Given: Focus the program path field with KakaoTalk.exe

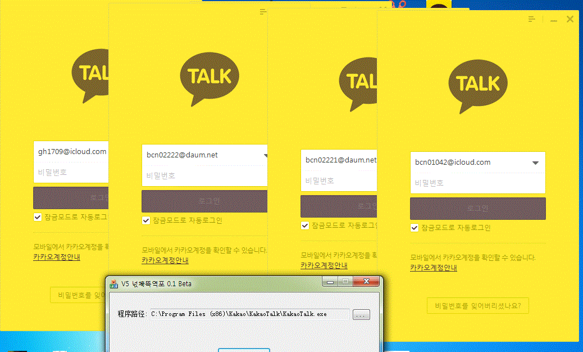Looking at the screenshot, I should coord(250,314).
